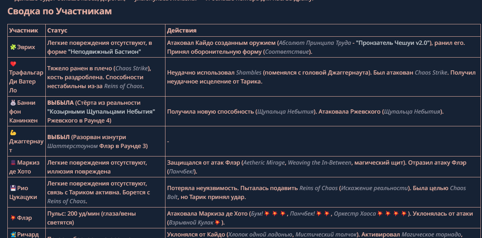This screenshot has height=238, width=482.
Task: Click "Получила новую способность" text
Action: (210, 112)
